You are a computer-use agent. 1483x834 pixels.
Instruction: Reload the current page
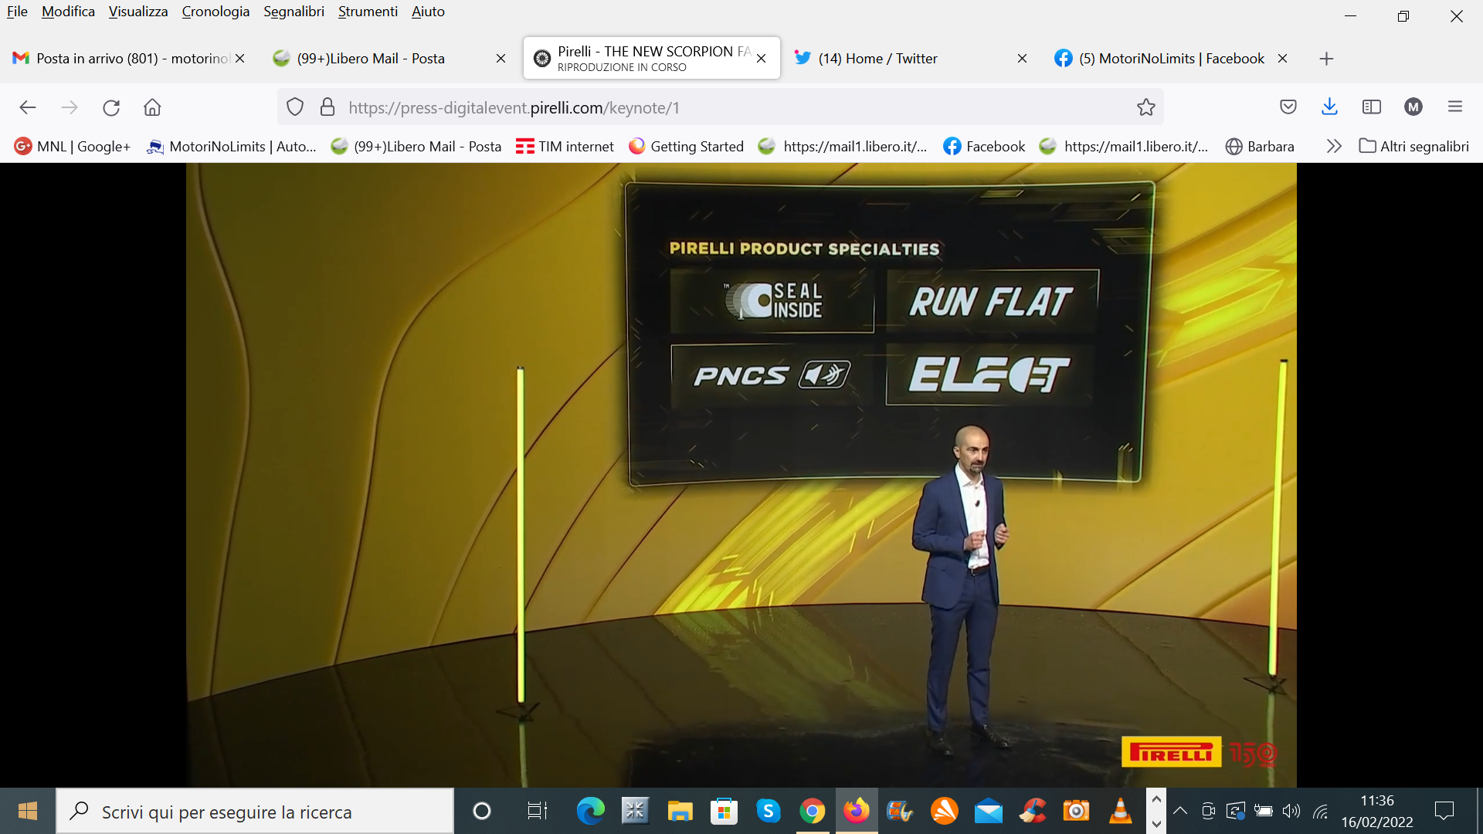(x=111, y=107)
